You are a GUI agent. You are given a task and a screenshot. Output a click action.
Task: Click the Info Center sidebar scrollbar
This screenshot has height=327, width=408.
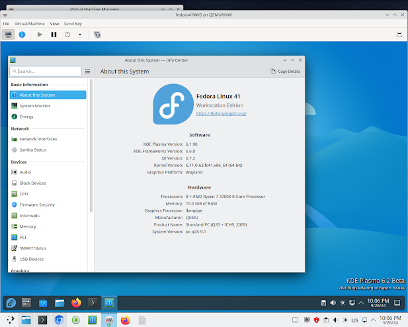coord(91,146)
